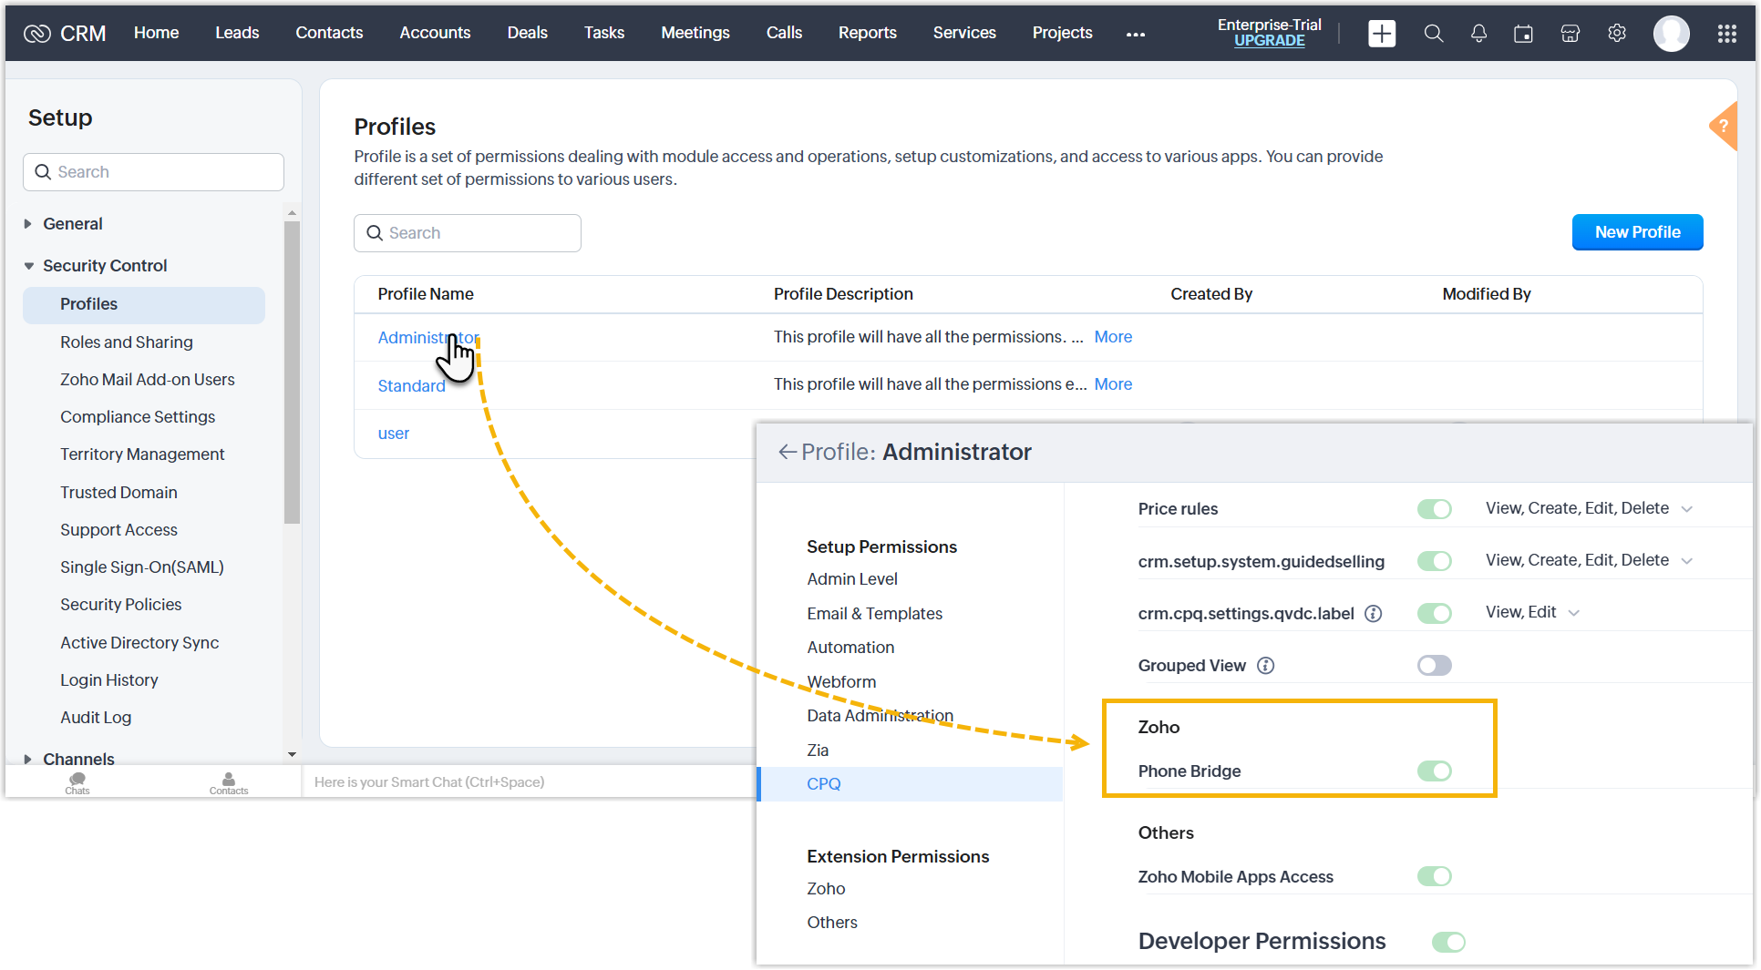Open the settings gear icon

1616,34
